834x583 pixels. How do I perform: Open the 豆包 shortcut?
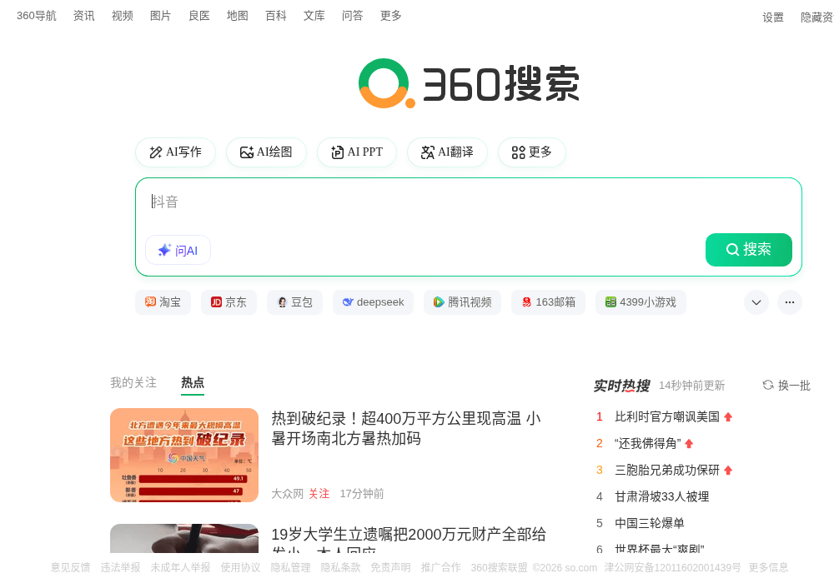[294, 302]
